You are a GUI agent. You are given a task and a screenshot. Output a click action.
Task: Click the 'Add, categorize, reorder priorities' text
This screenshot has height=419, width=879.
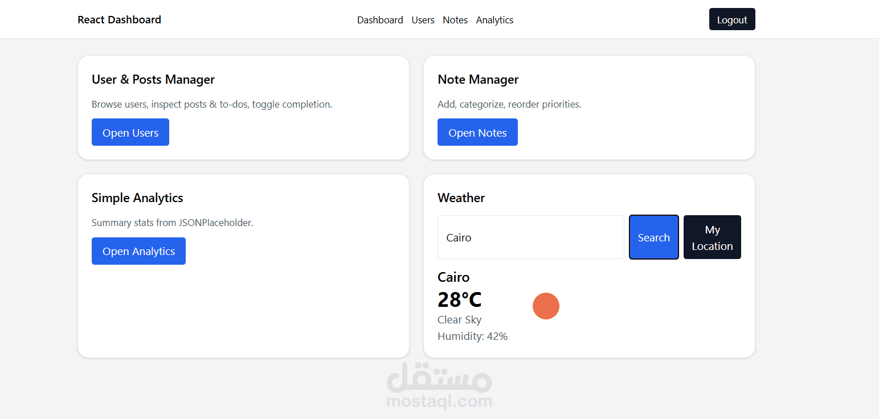(509, 105)
